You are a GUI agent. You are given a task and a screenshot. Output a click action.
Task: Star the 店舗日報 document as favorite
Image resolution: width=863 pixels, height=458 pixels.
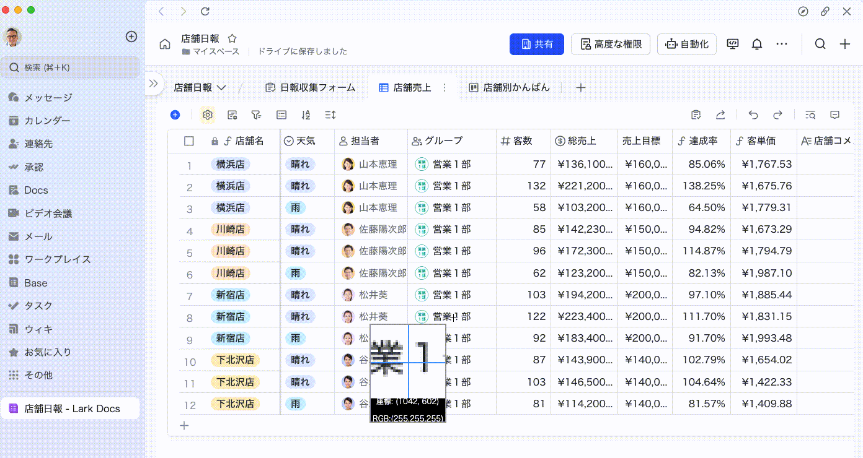tap(232, 38)
